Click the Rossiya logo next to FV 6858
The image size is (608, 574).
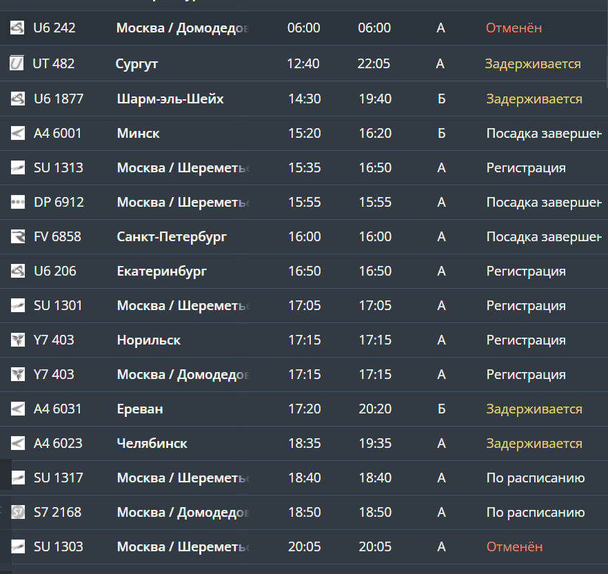pyautogui.click(x=18, y=237)
